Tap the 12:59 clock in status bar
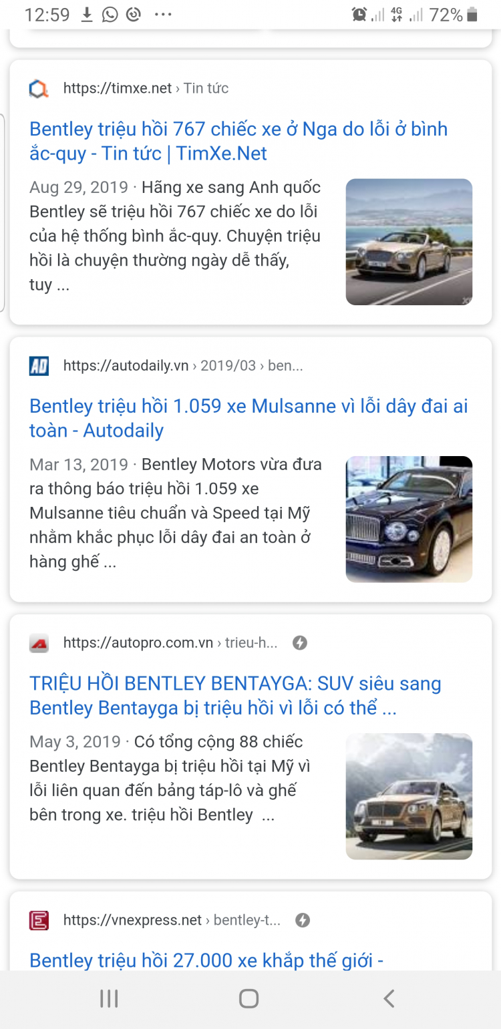Screen dimensions: 501x1029 pos(47,15)
